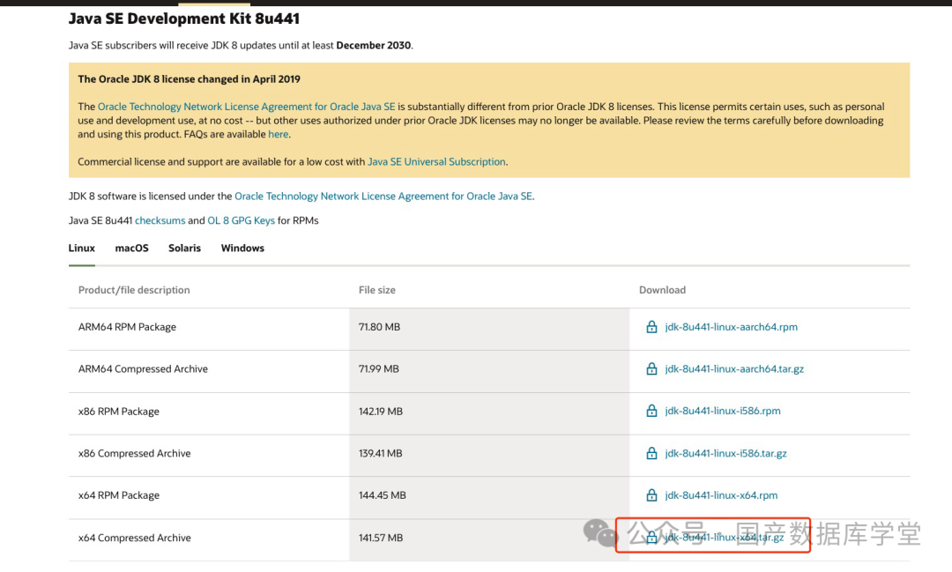Click the '71.99 MB' file size
The width and height of the screenshot is (952, 572).
point(379,368)
